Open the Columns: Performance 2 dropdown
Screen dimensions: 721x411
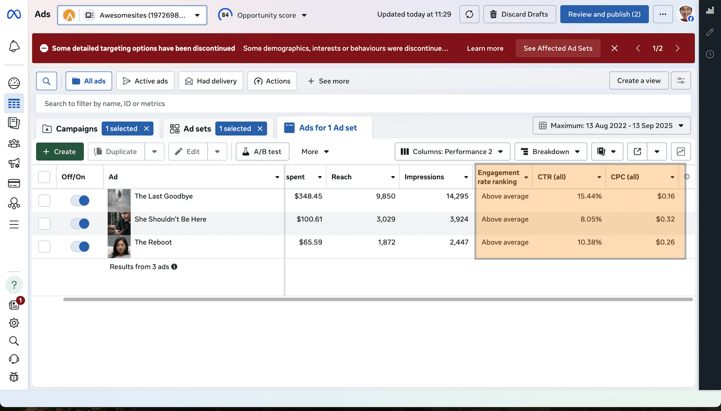(x=452, y=152)
